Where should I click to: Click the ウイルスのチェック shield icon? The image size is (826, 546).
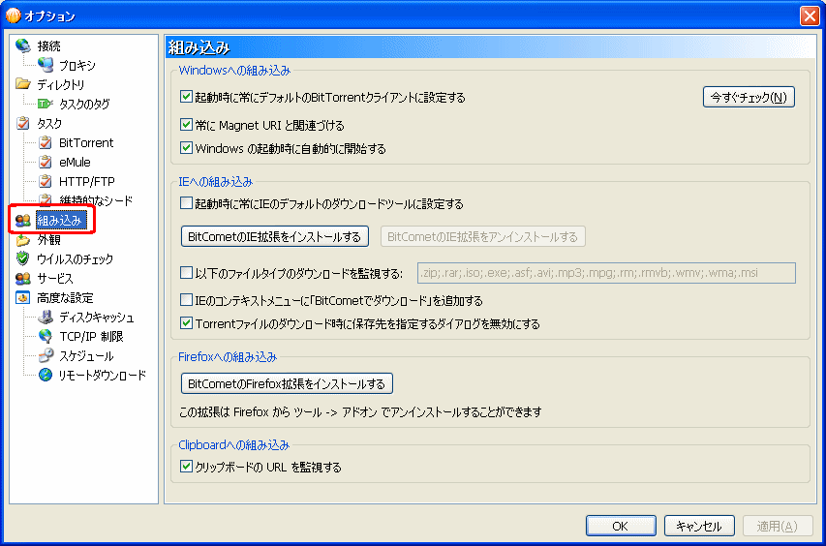pyautogui.click(x=23, y=258)
